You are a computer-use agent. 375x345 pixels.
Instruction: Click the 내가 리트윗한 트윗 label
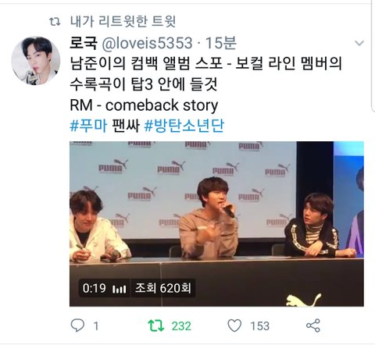coord(123,21)
